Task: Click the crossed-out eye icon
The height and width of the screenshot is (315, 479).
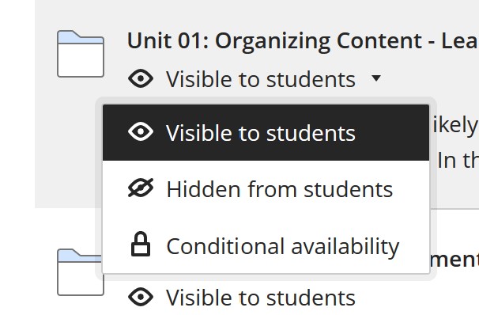Action: tap(141, 188)
